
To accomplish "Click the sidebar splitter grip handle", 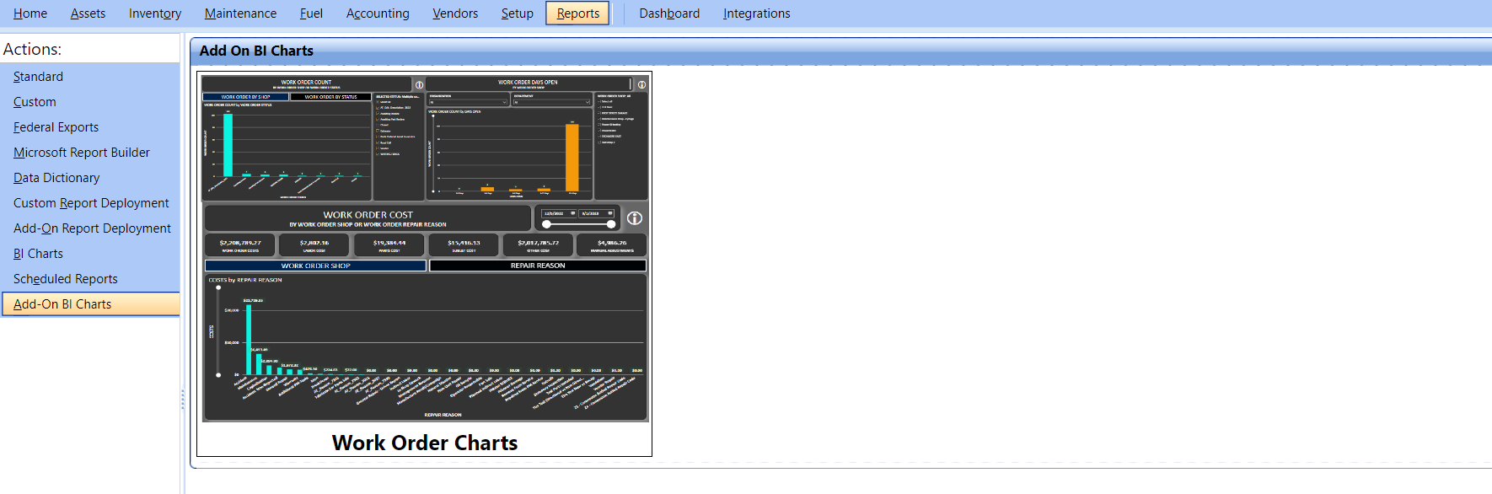I will coord(183,400).
